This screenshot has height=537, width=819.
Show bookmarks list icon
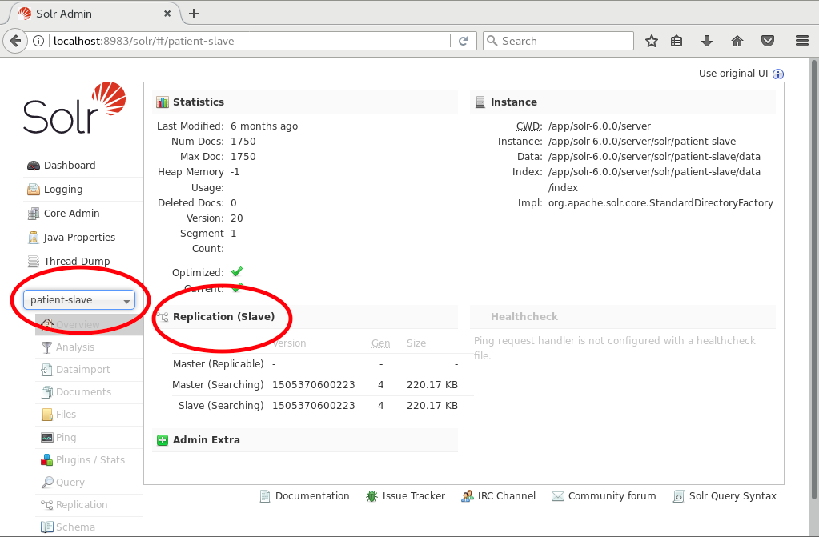pos(676,41)
